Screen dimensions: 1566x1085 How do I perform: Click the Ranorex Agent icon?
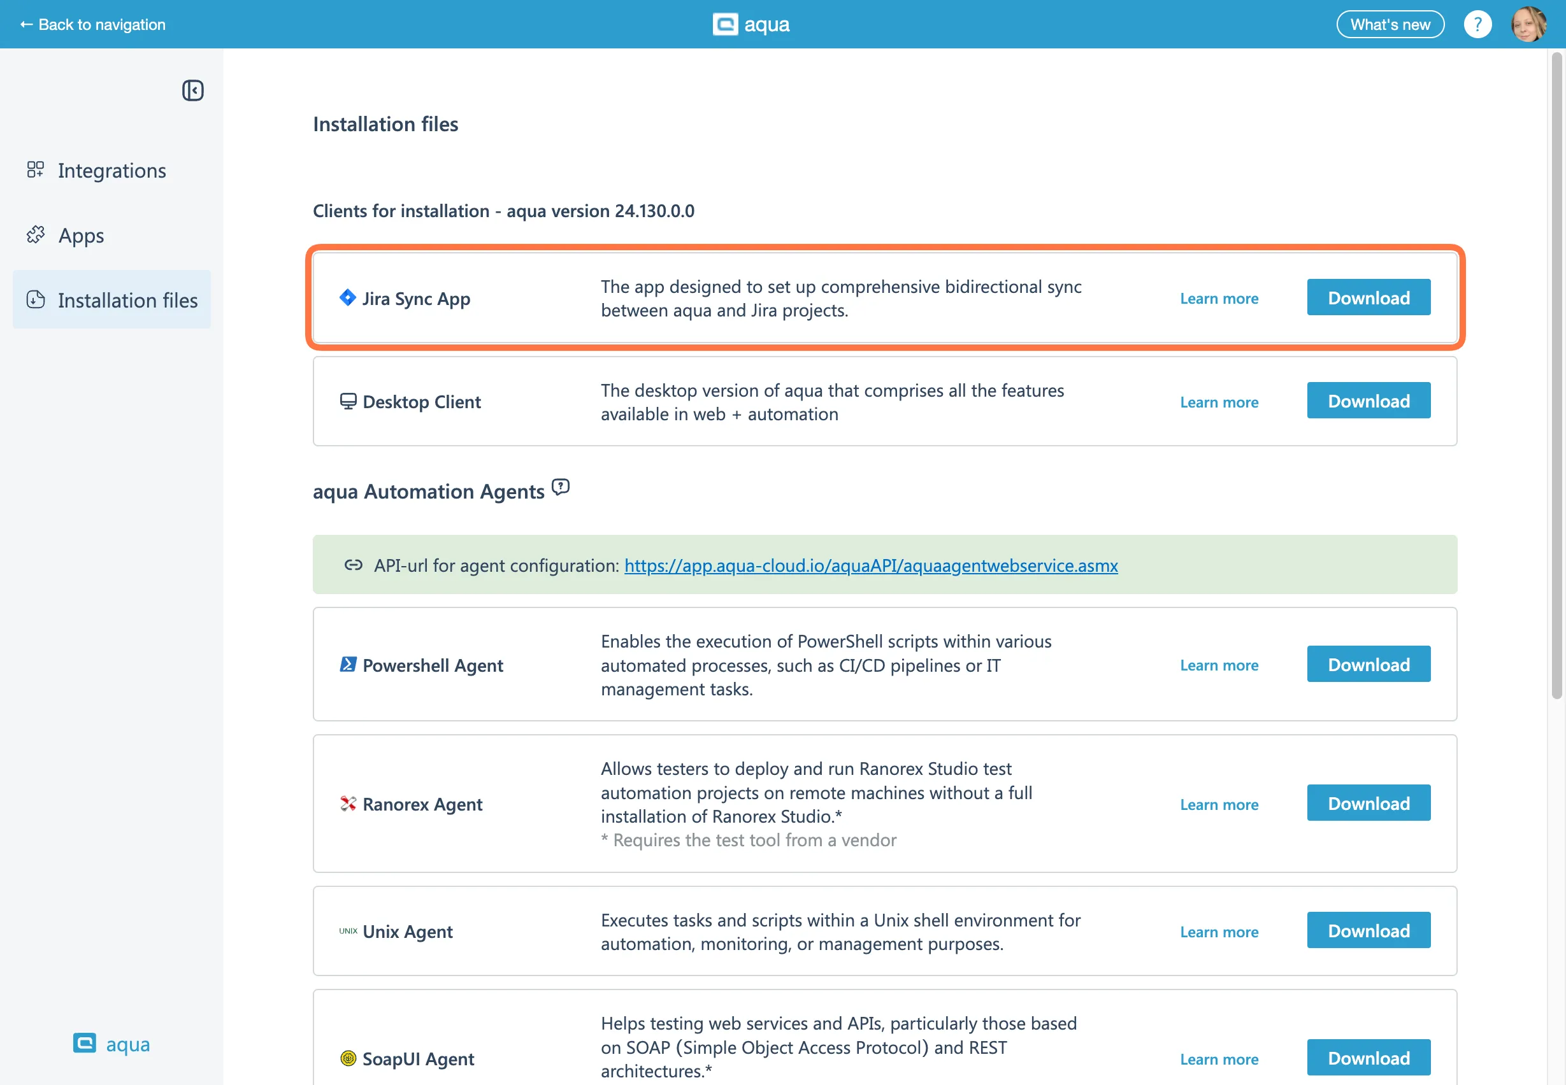coord(348,804)
